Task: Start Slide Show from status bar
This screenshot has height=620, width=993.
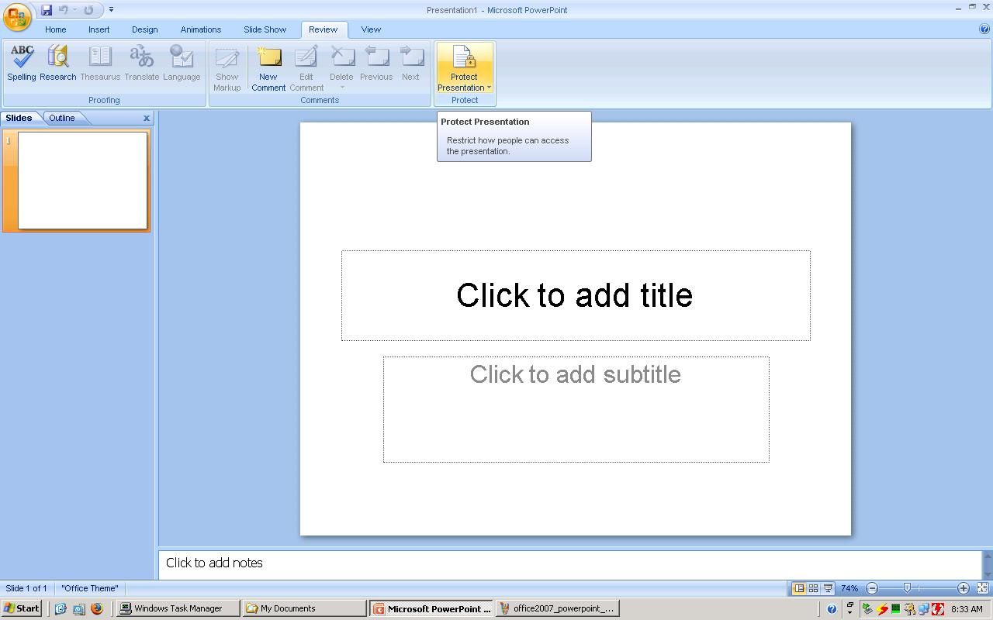Action: click(828, 588)
